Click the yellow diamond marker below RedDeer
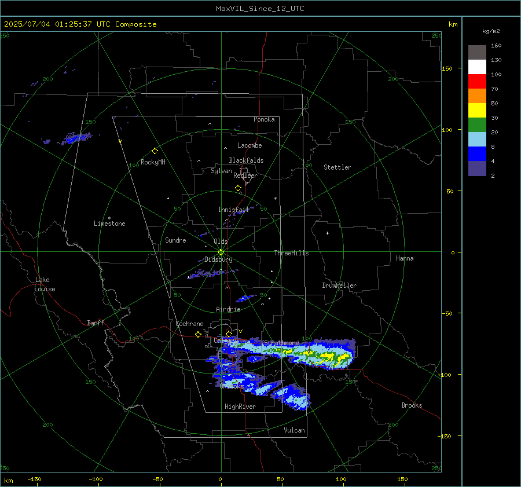The image size is (521, 487). (x=238, y=188)
